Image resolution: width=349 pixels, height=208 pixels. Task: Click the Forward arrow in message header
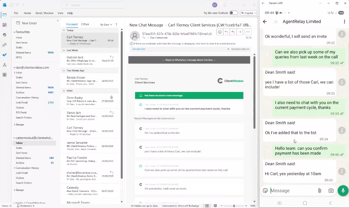click(240, 32)
